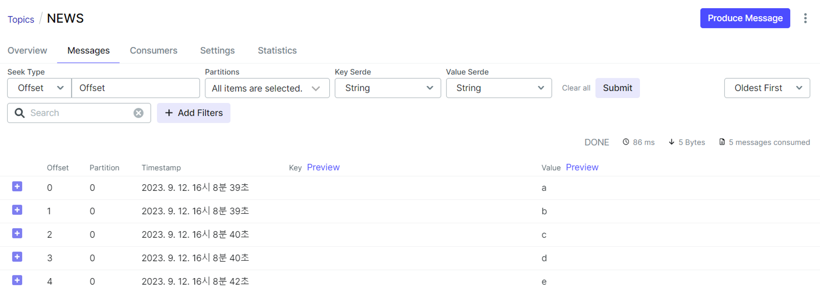Screen dimensions: 820x297
Task: Open the Value Serde dropdown
Action: click(x=499, y=88)
